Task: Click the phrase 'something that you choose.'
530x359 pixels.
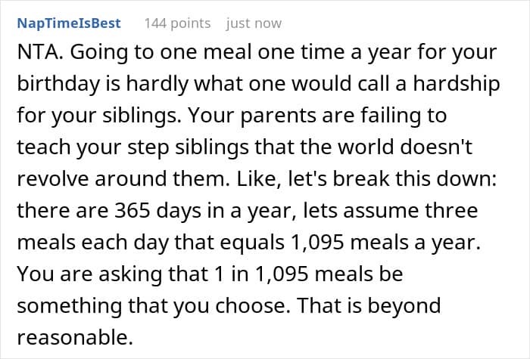Action: tap(154, 305)
